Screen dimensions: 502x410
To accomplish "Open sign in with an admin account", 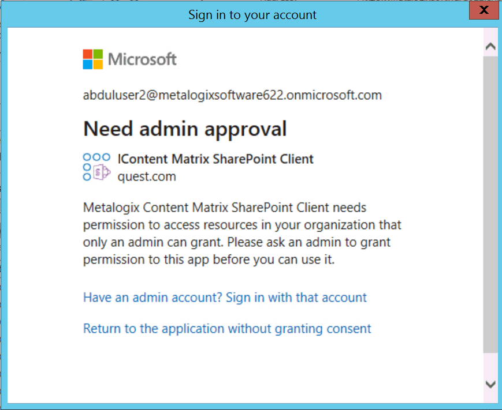I will point(225,297).
